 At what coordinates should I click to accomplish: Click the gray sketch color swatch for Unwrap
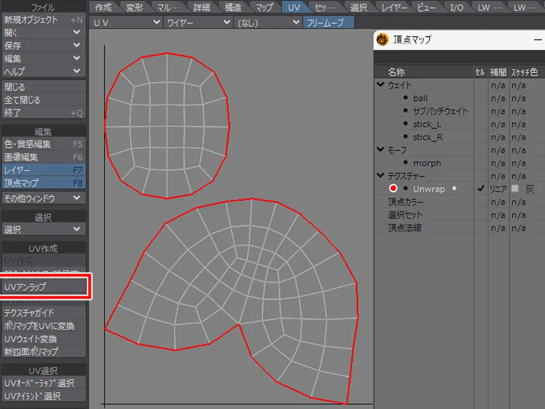point(514,189)
